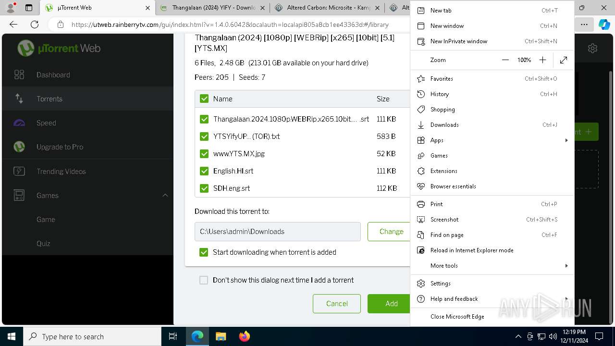Open Windows Start menu
The width and height of the screenshot is (615, 346).
12,336
